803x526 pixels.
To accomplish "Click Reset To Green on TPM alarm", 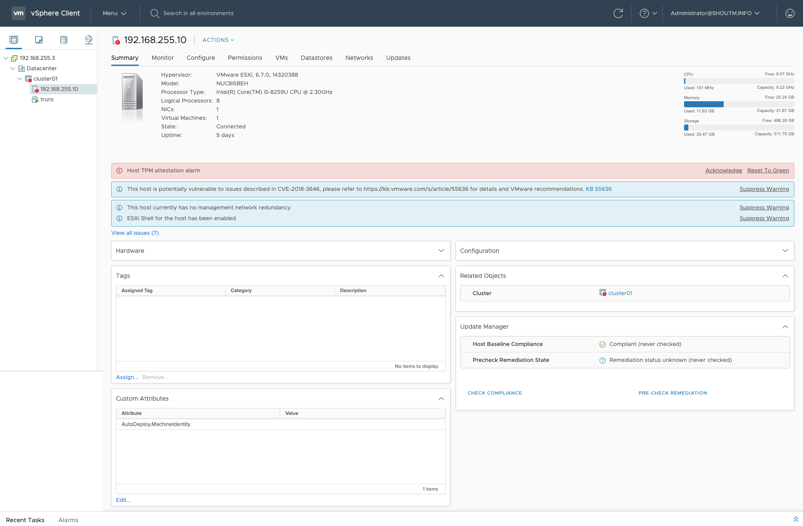I will point(768,171).
